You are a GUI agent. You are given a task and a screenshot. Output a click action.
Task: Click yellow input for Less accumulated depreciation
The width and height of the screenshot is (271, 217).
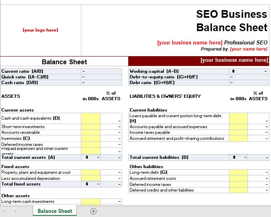click(x=91, y=178)
